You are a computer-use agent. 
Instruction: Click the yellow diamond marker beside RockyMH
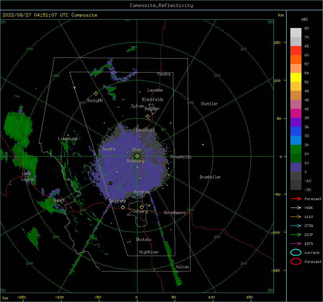tap(96, 94)
